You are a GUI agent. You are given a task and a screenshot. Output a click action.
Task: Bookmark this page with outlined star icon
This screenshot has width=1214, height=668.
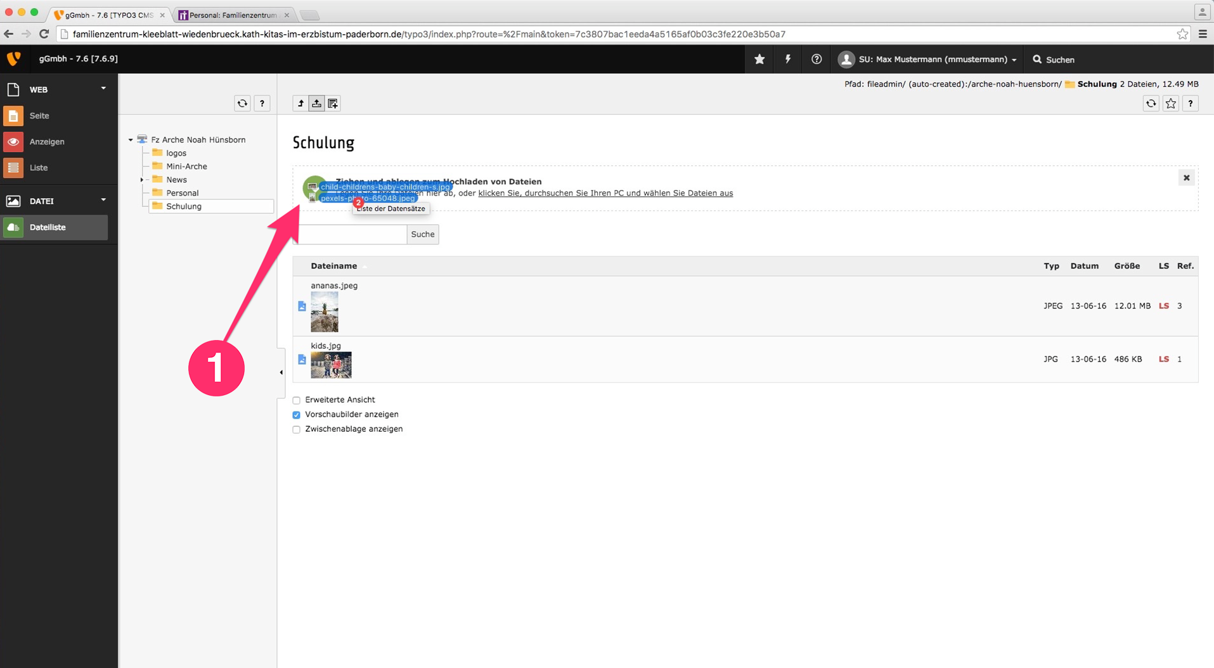[1171, 103]
